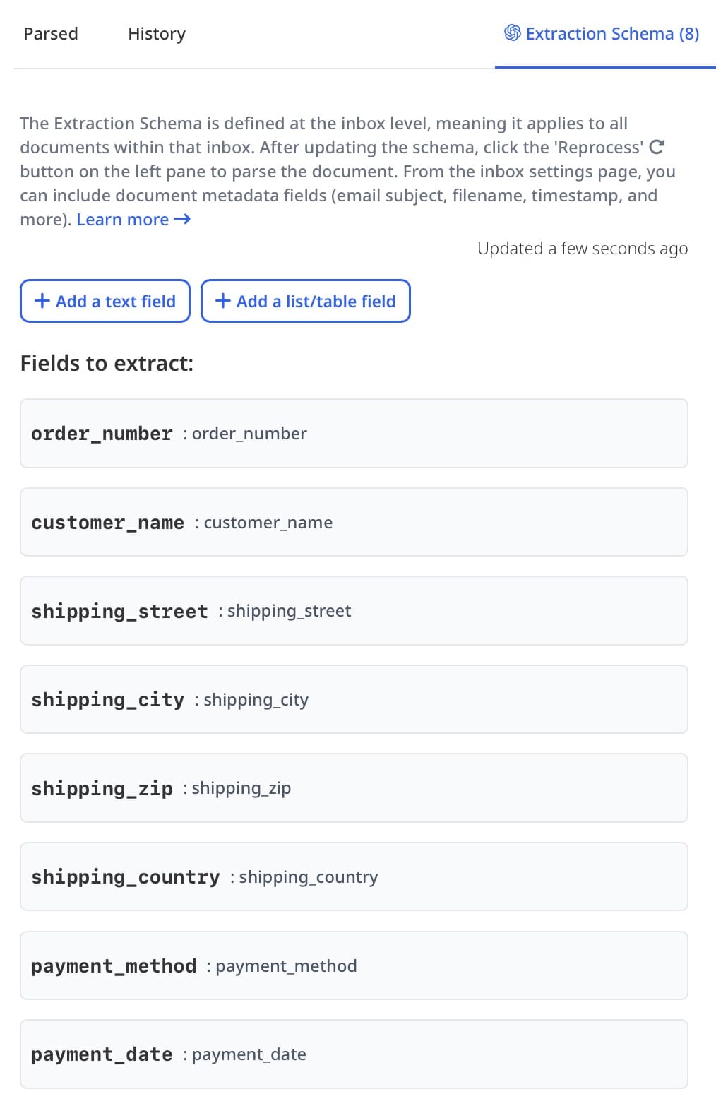Image resolution: width=716 pixels, height=1106 pixels.
Task: Click the Updated a few seconds ago text
Action: [x=583, y=249]
